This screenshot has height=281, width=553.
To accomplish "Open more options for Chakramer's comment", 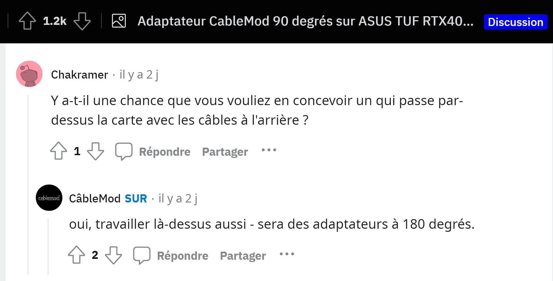I will (x=269, y=150).
